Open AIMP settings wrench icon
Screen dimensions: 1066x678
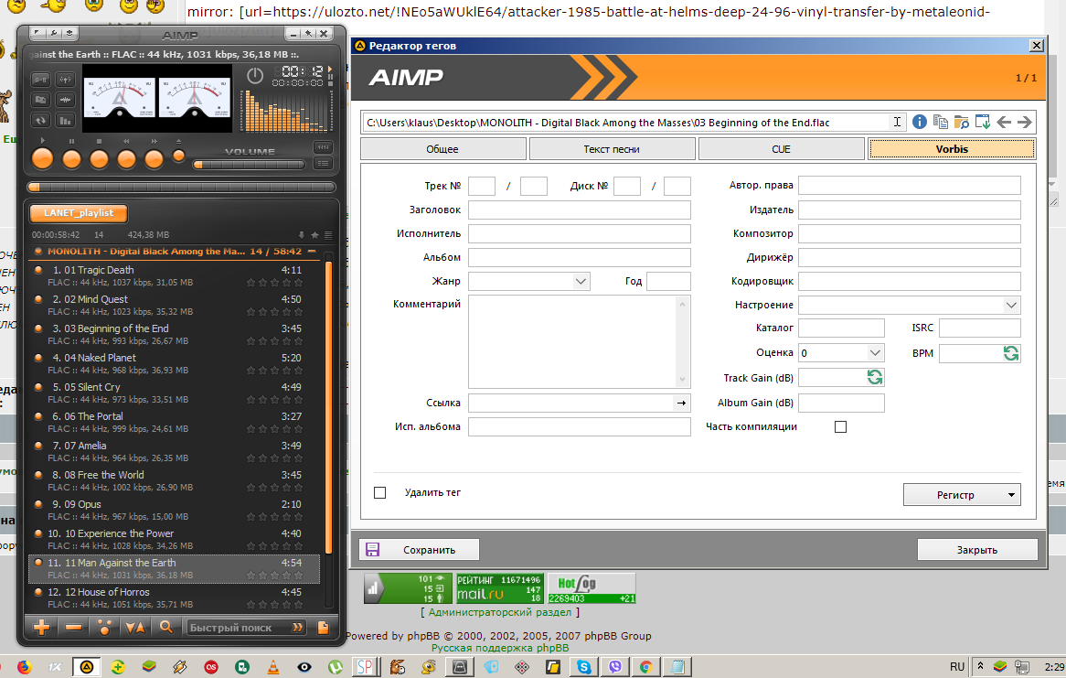pos(53,33)
